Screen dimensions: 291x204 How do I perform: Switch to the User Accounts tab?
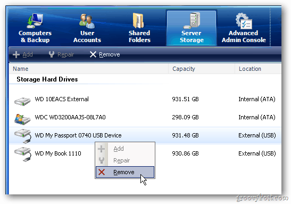point(87,28)
